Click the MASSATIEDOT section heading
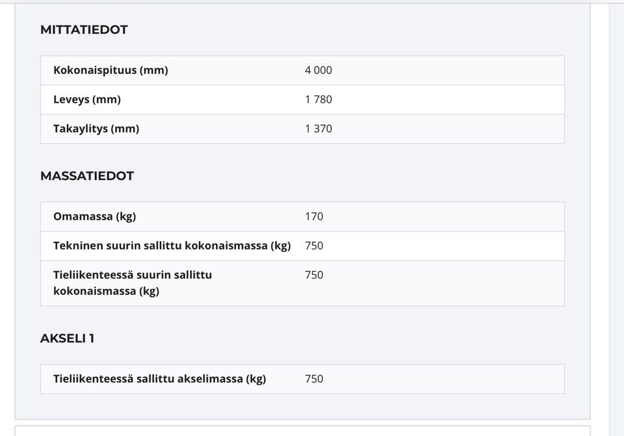Image resolution: width=624 pixels, height=436 pixels. point(87,176)
